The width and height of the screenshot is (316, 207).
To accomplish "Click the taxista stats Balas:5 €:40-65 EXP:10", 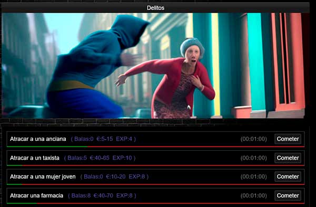I will 100,158.
